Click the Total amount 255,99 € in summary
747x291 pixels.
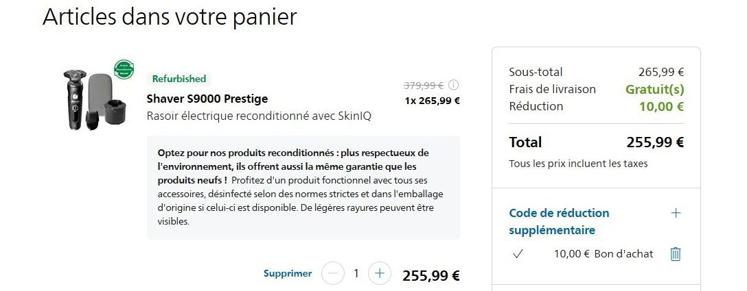click(654, 142)
